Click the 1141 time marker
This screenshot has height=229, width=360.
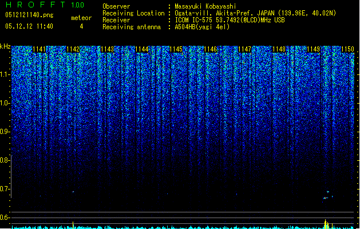(39, 49)
